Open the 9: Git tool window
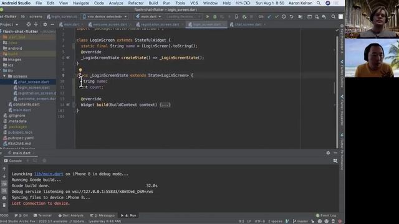 pos(21,215)
